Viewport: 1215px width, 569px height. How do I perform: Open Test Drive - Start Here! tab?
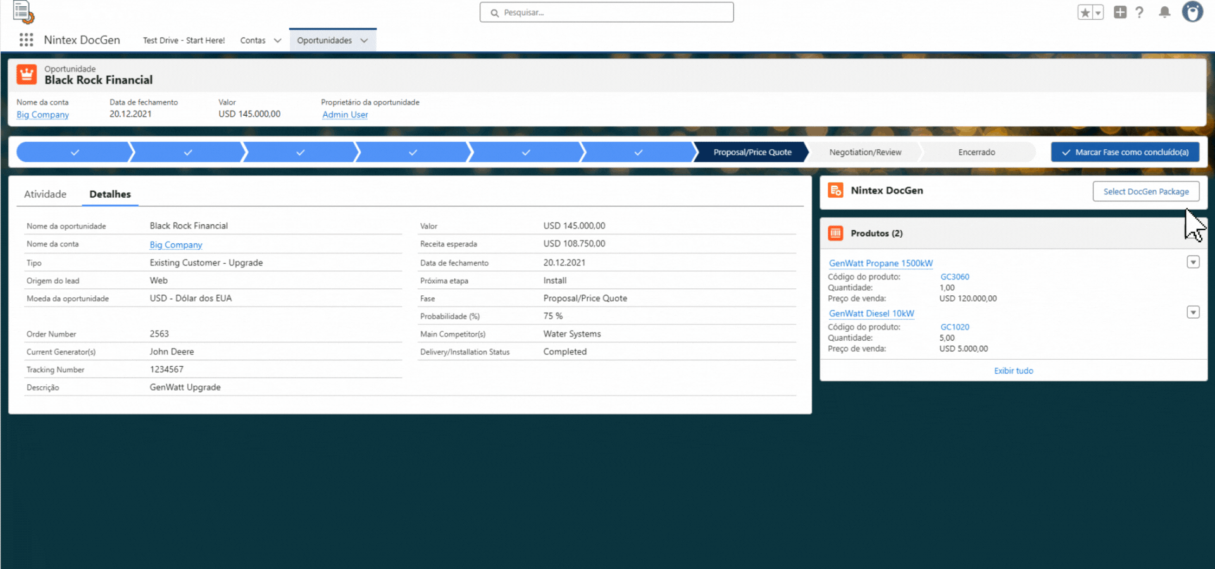pyautogui.click(x=184, y=40)
